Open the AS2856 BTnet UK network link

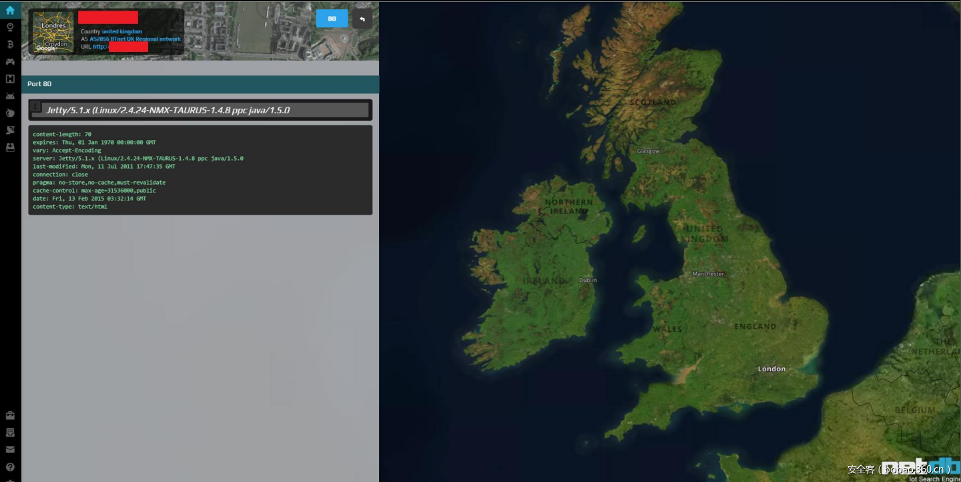click(135, 39)
